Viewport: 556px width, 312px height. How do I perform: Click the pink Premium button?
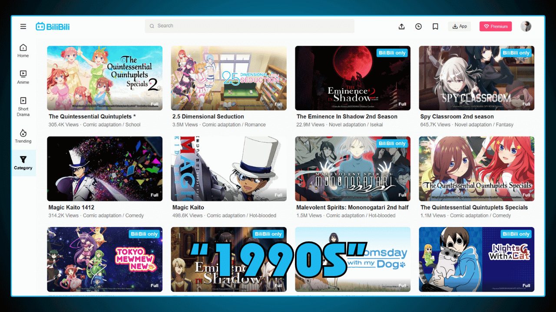click(496, 26)
